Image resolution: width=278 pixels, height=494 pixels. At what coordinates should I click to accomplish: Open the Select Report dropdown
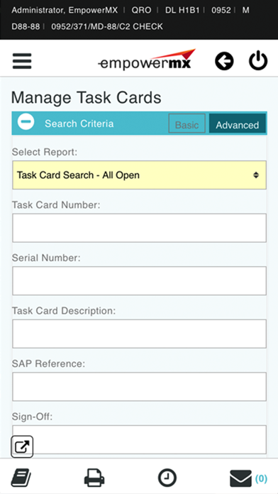point(139,175)
